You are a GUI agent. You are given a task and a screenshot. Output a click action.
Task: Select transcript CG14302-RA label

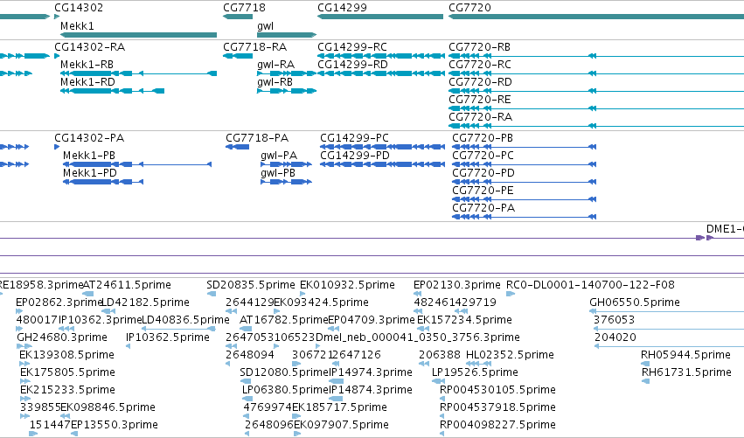point(90,47)
